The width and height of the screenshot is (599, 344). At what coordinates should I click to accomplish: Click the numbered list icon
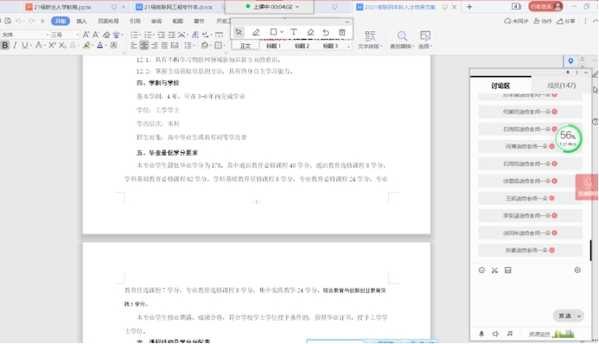(148, 35)
